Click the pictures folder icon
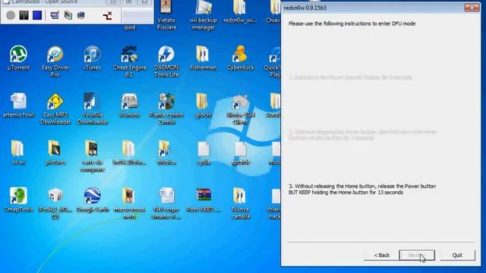 [55, 152]
